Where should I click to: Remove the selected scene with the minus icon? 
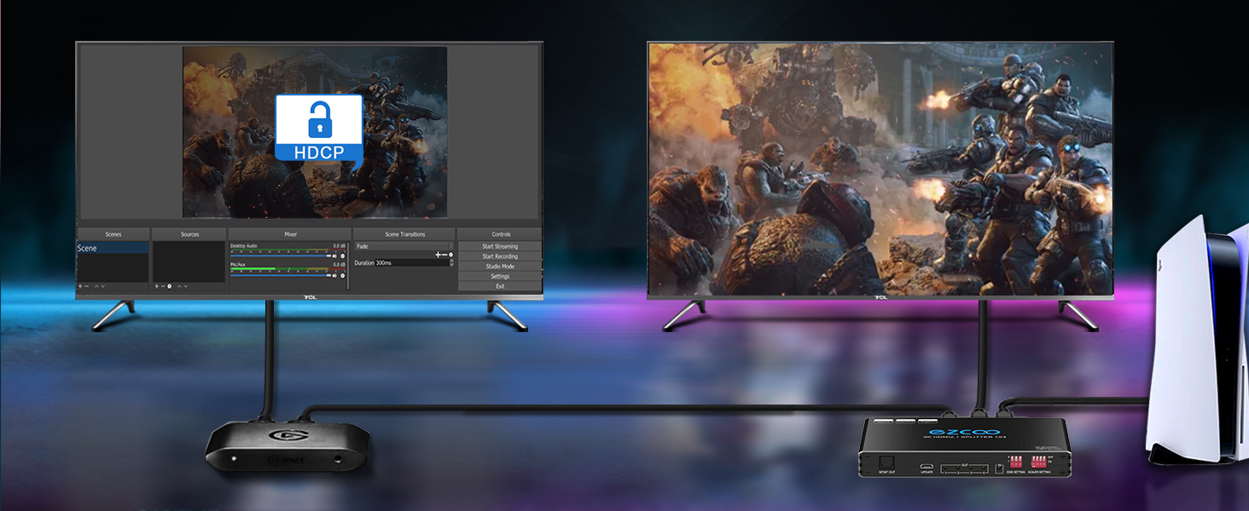86,286
